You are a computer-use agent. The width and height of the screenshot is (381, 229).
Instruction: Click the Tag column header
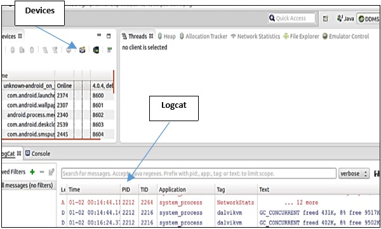[236, 190]
